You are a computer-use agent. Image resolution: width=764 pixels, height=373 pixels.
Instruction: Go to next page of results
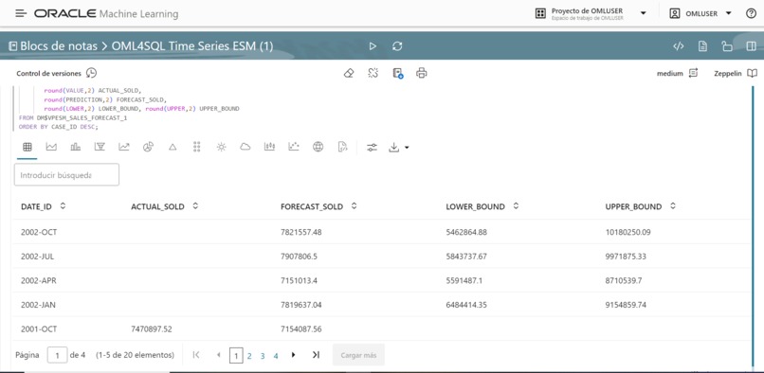point(293,355)
